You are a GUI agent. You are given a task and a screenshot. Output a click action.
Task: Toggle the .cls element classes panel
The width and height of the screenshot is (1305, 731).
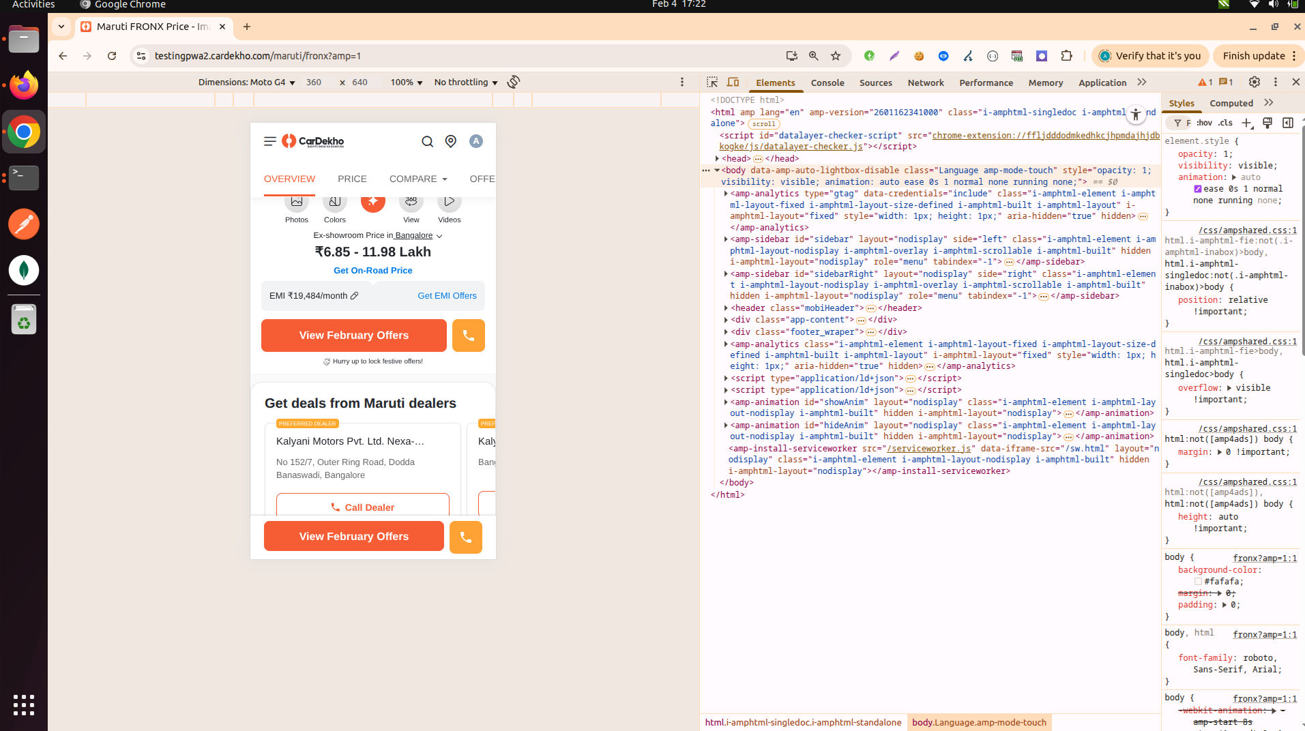pyautogui.click(x=1226, y=123)
